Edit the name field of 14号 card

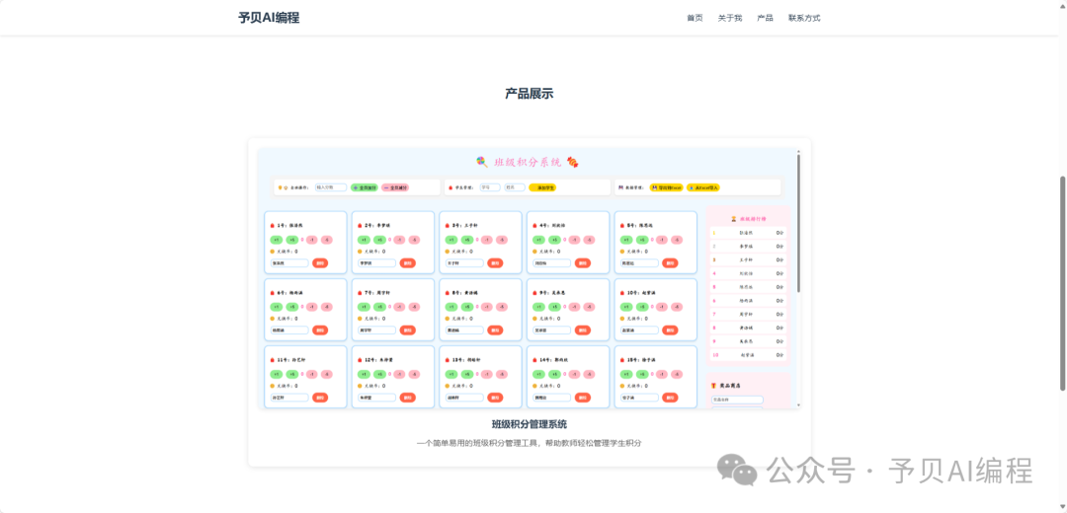[552, 398]
